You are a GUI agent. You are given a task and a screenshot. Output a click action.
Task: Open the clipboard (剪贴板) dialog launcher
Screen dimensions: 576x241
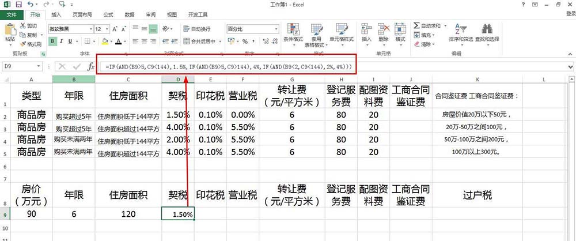pyautogui.click(x=44, y=54)
